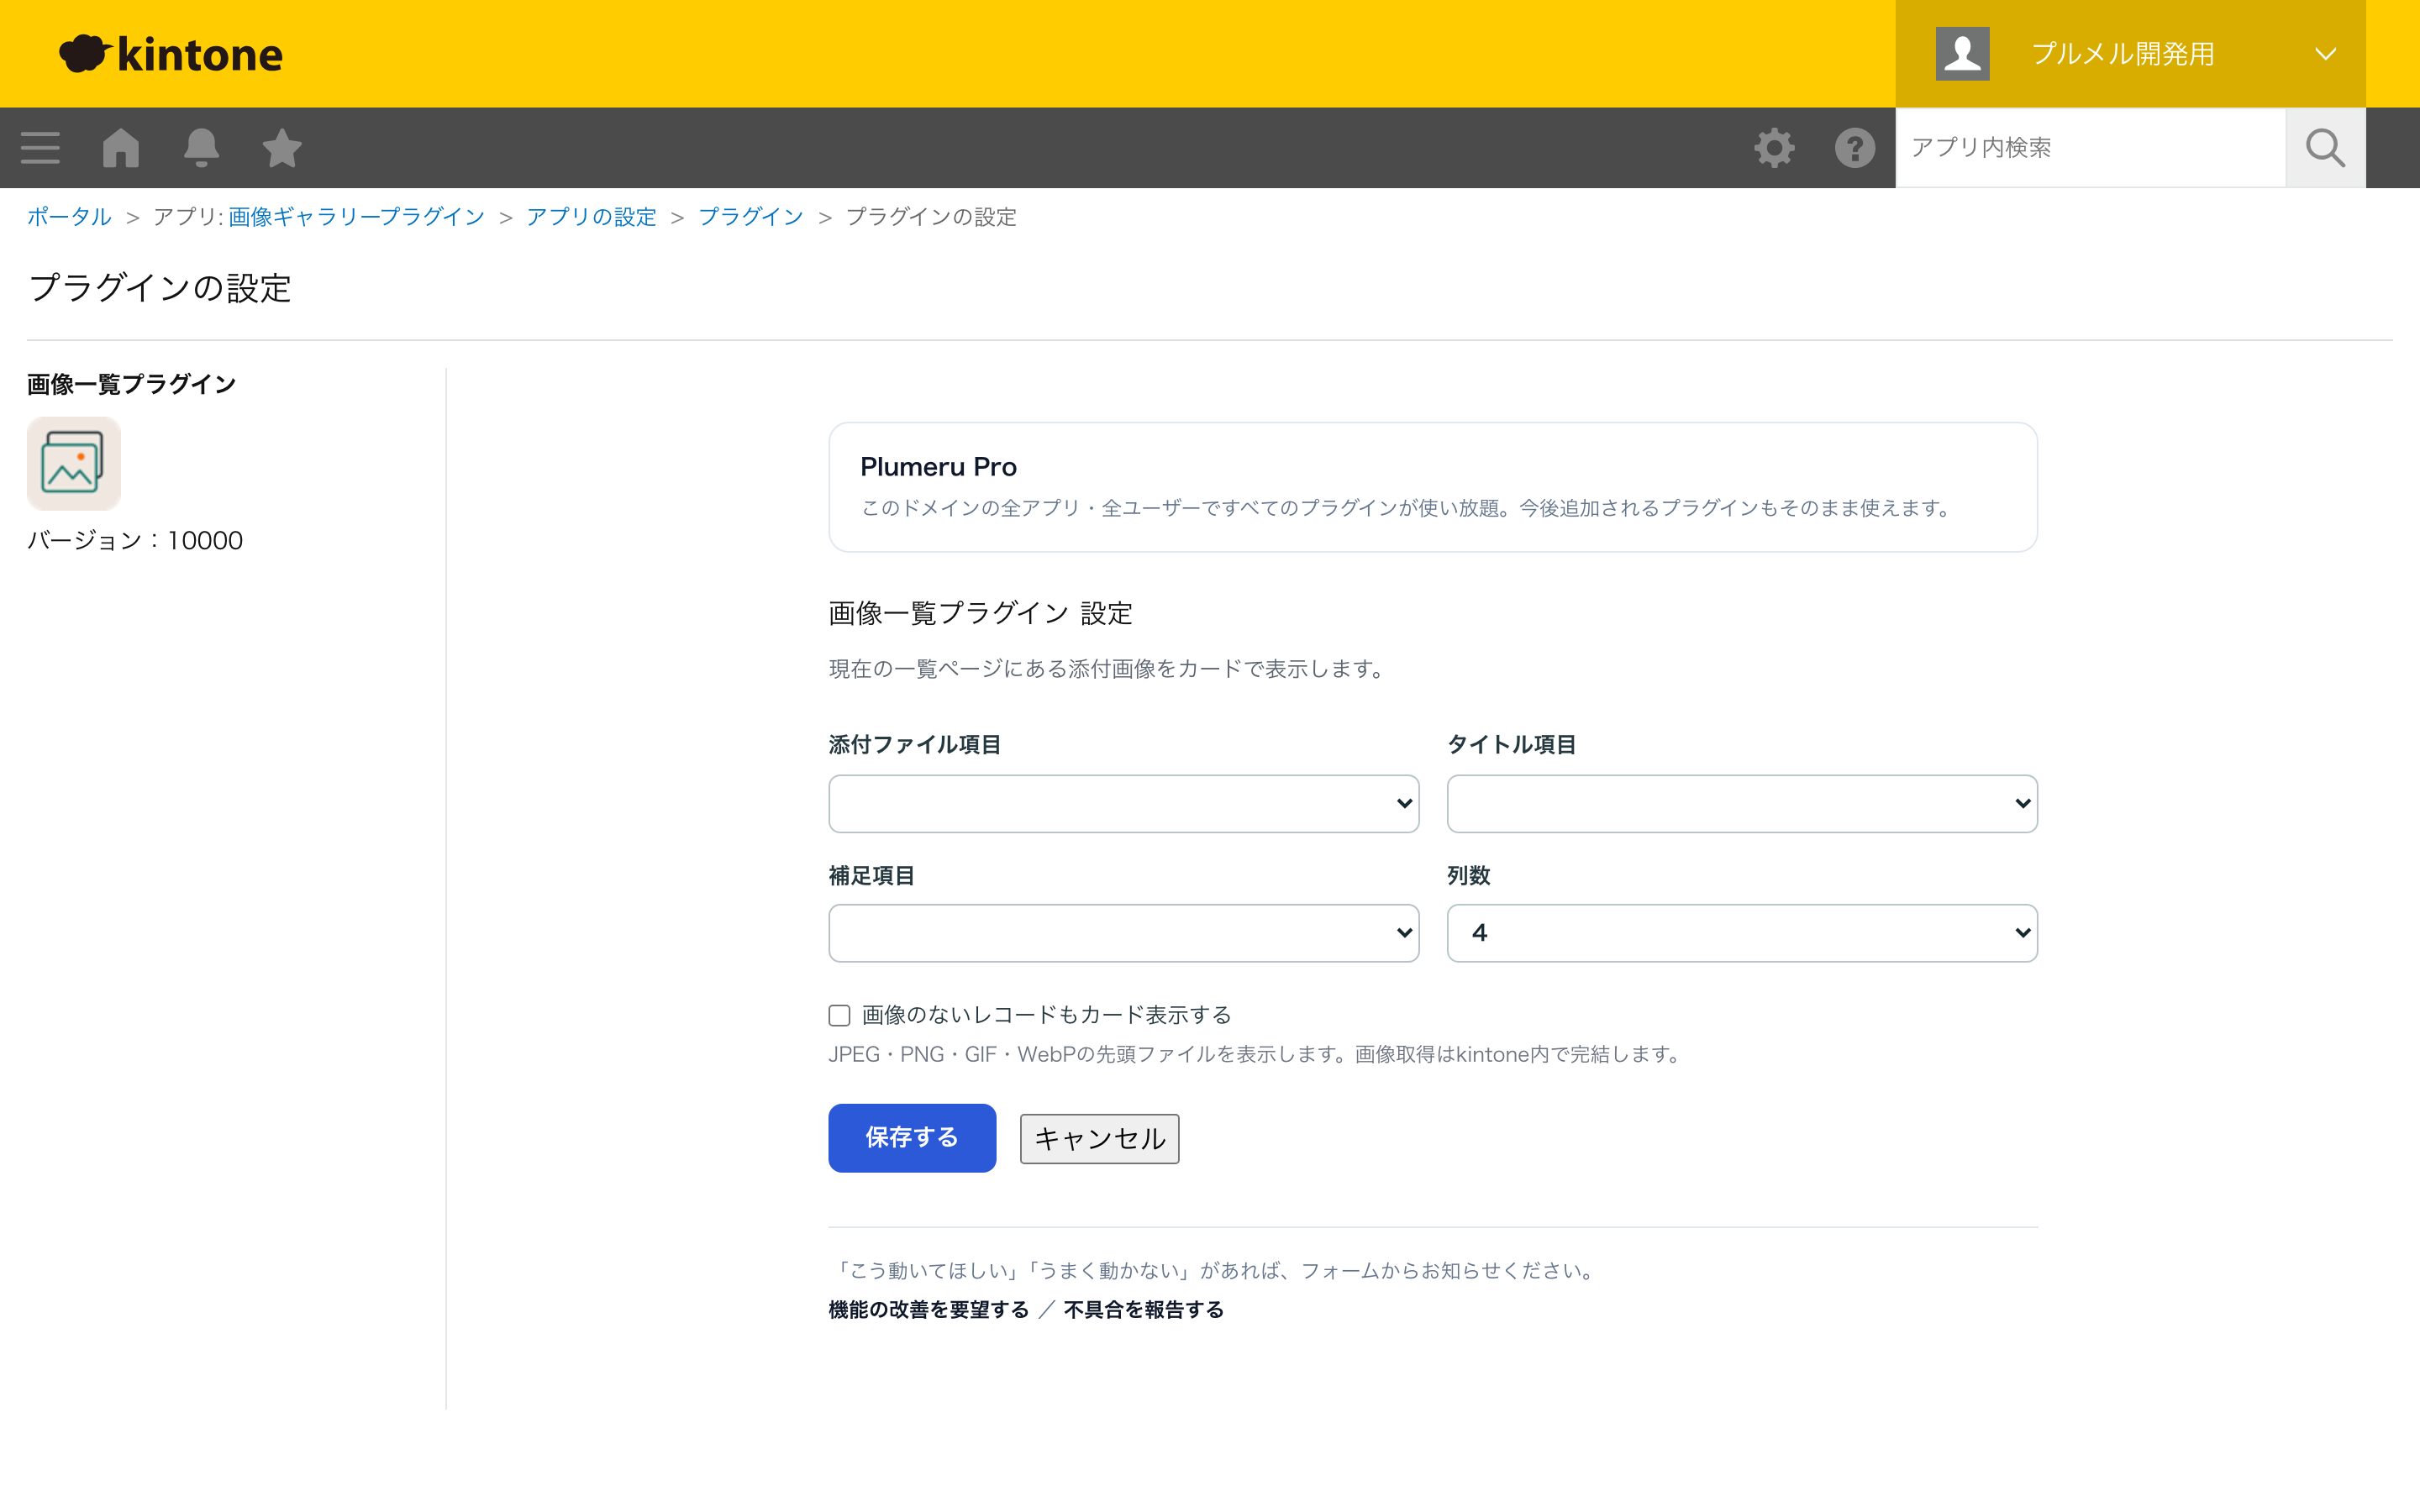Click バージョン：10000 text

click(135, 540)
